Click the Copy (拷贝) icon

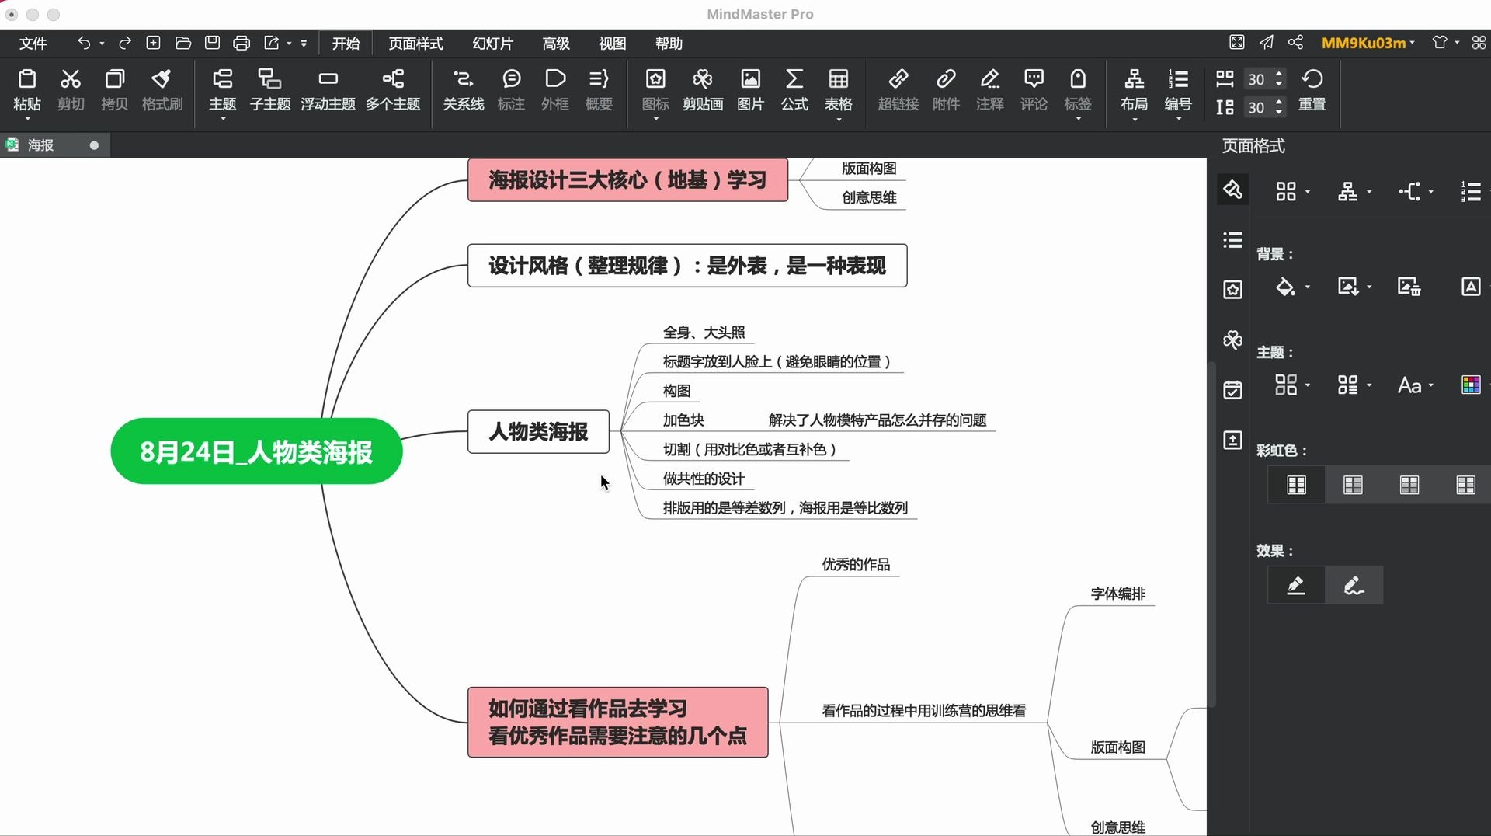point(114,90)
